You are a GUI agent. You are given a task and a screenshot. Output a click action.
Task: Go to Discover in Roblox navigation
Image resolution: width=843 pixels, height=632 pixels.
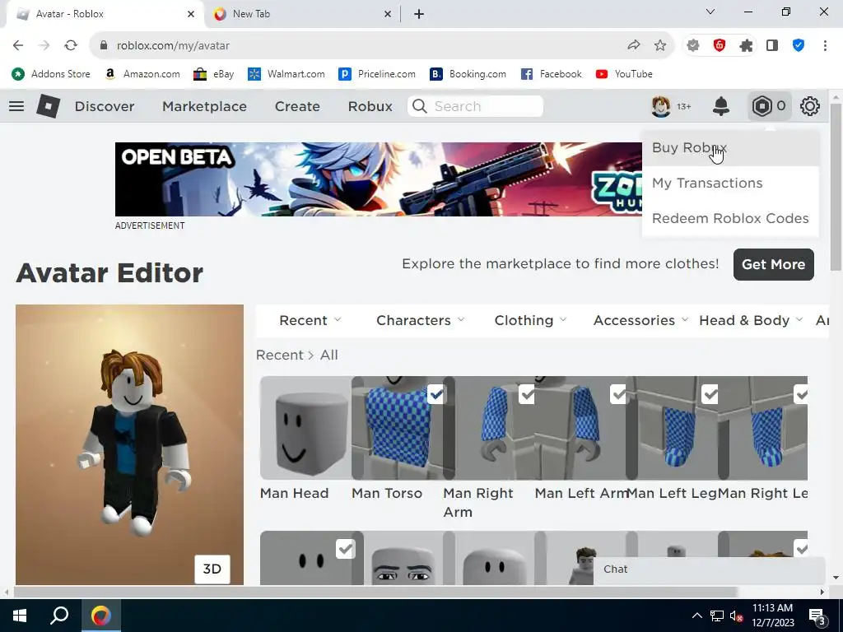tap(105, 106)
